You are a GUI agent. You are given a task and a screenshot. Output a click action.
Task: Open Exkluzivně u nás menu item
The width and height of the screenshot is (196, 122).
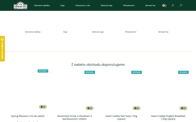pos(83,5)
